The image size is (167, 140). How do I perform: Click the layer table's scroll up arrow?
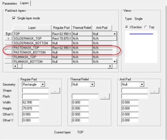pos(115,34)
